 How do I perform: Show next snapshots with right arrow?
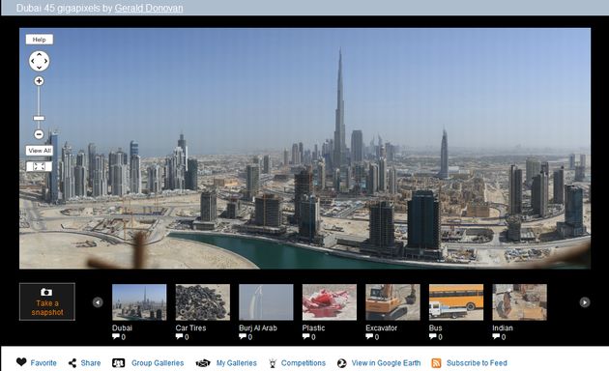[585, 302]
